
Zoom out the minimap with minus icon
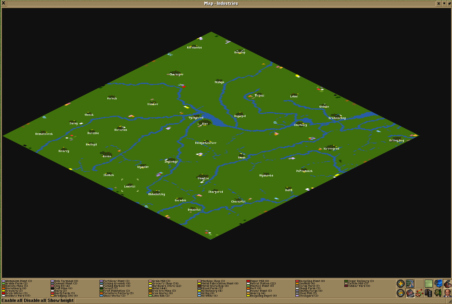pos(401,293)
